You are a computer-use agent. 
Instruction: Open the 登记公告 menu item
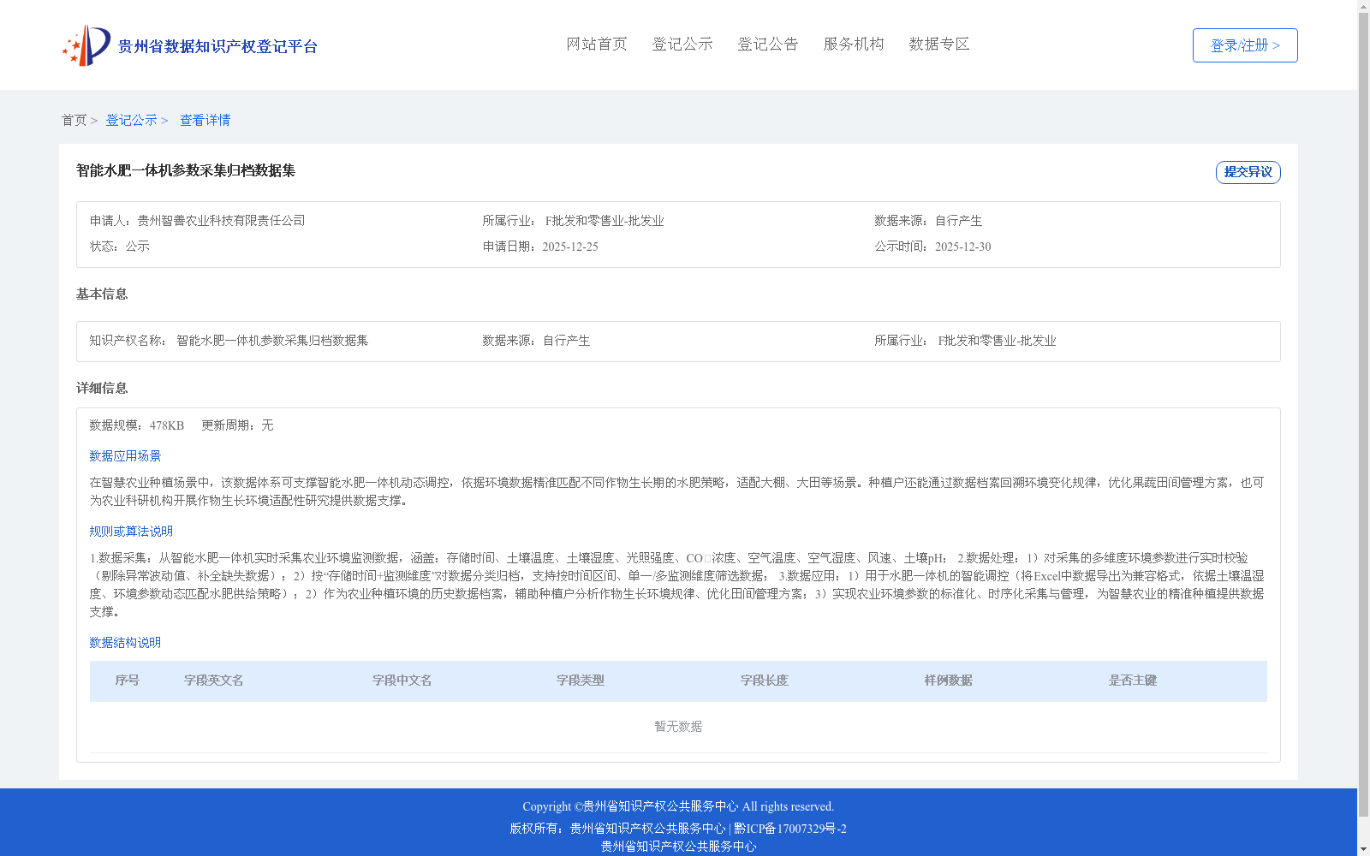pos(768,44)
